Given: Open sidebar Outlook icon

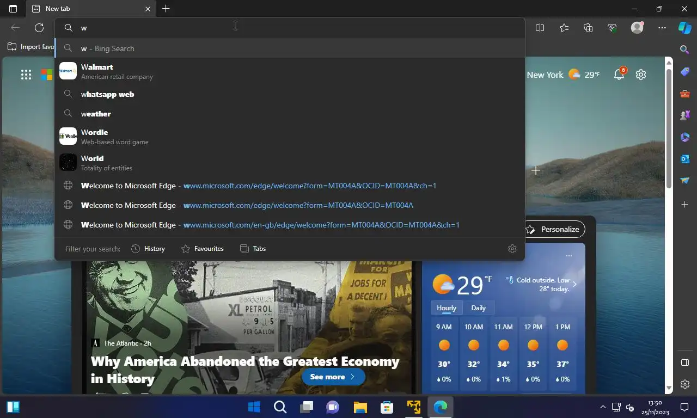Looking at the screenshot, I should 684,159.
